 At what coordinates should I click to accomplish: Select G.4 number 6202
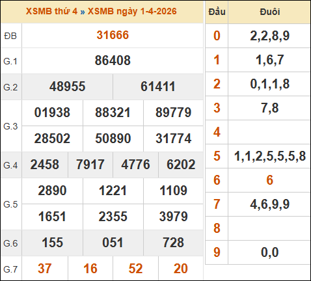coord(181,165)
